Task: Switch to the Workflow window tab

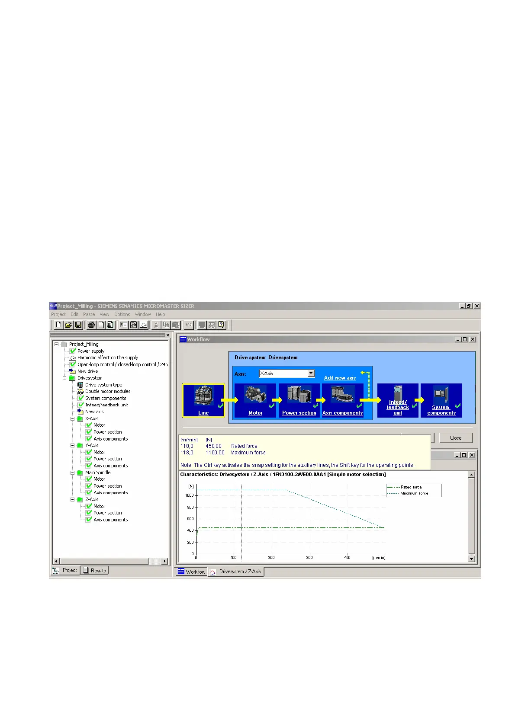Action: click(191, 572)
